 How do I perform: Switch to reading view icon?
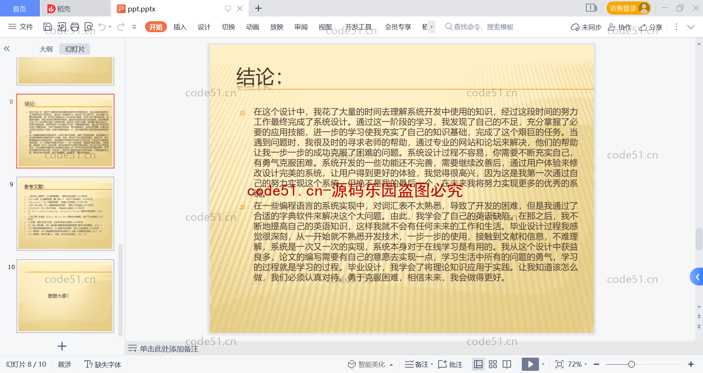coord(507,364)
